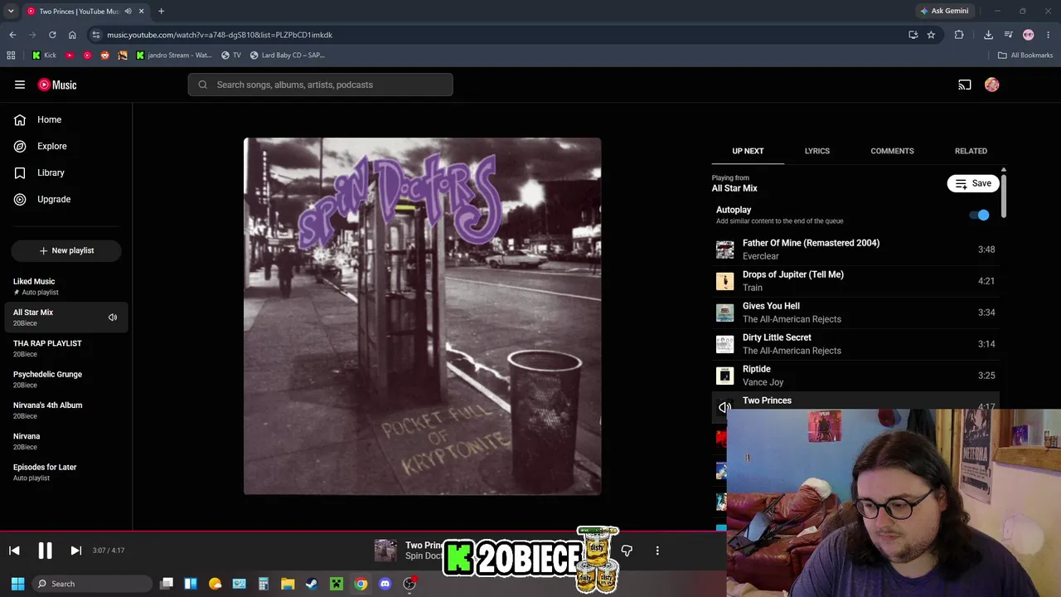The image size is (1061, 597).
Task: Save the queue with the Save button
Action: click(973, 183)
